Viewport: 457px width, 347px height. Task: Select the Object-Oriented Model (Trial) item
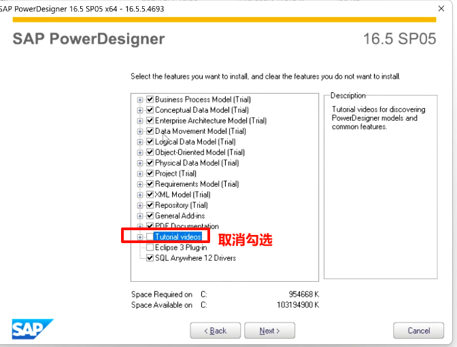coord(199,152)
